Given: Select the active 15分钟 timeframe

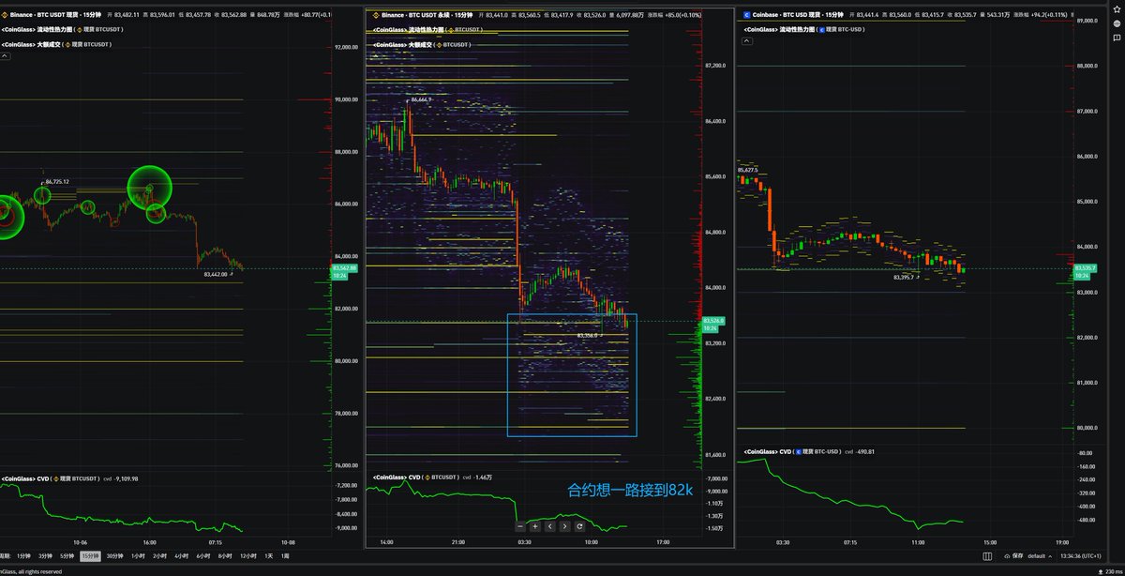Looking at the screenshot, I should [x=92, y=555].
